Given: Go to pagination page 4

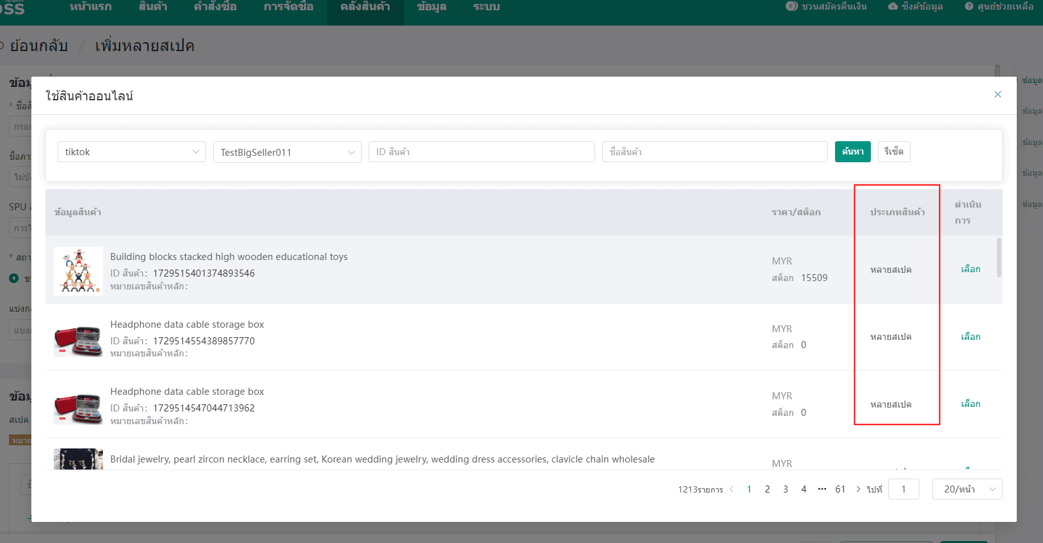Looking at the screenshot, I should (804, 489).
